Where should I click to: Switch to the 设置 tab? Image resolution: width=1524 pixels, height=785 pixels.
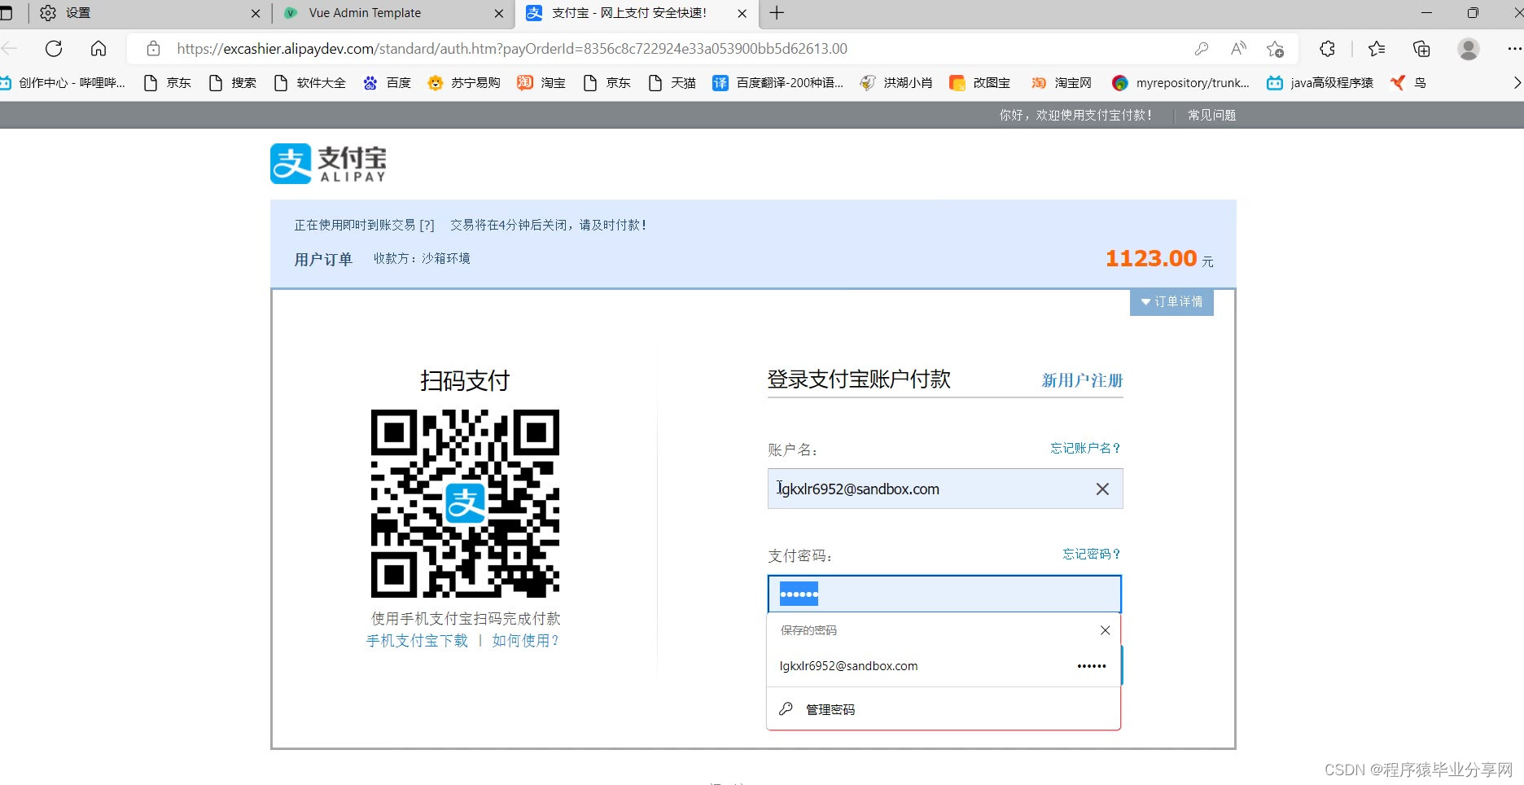(147, 13)
